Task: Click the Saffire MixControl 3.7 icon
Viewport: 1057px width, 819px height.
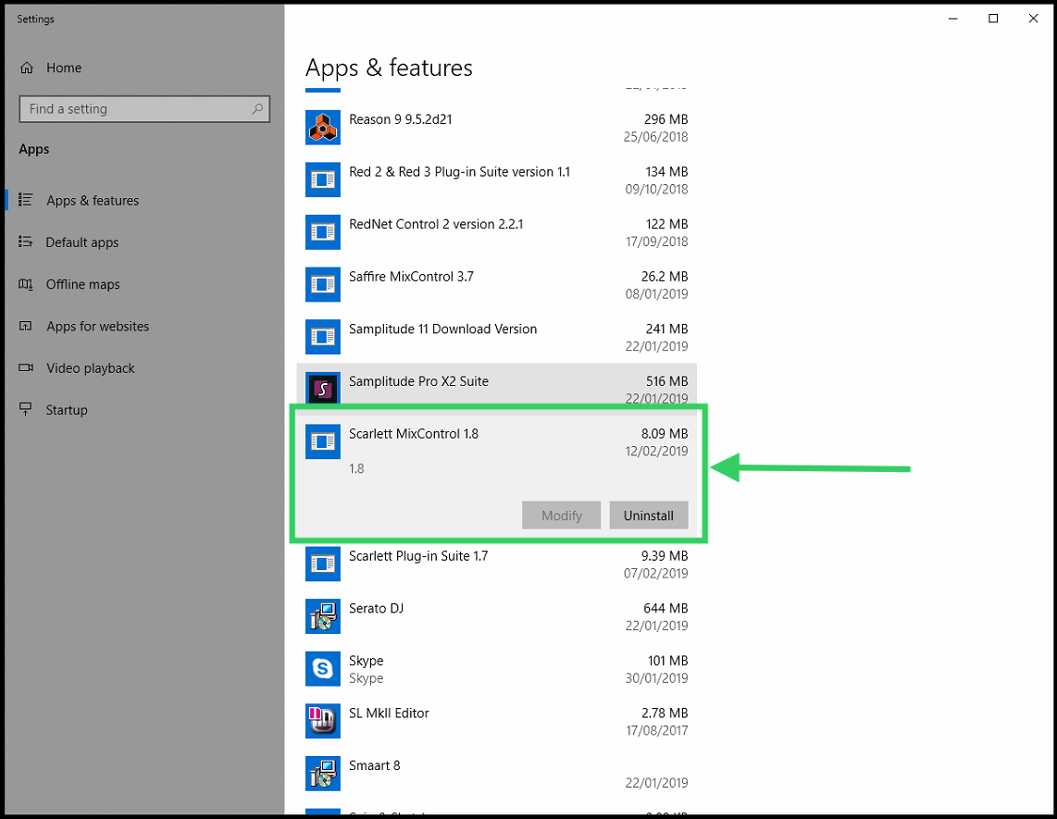Action: point(322,284)
